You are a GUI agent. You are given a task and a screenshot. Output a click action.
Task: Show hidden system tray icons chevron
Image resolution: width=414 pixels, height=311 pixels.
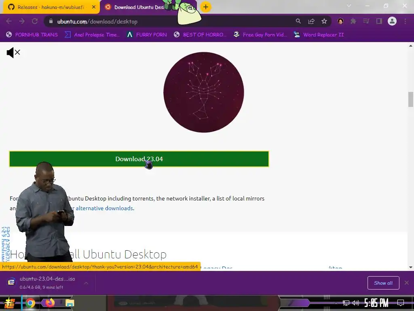336,303
